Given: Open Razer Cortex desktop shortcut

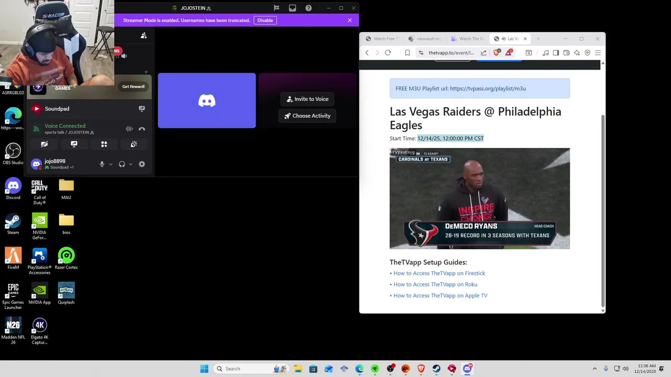Looking at the screenshot, I should click(x=66, y=259).
